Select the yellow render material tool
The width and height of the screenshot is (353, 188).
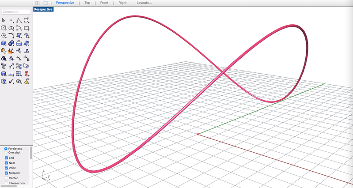point(27,81)
